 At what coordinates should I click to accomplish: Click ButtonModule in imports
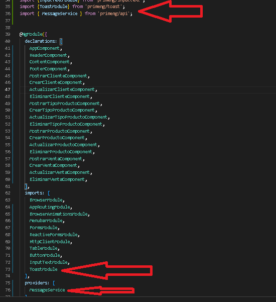click(x=45, y=255)
